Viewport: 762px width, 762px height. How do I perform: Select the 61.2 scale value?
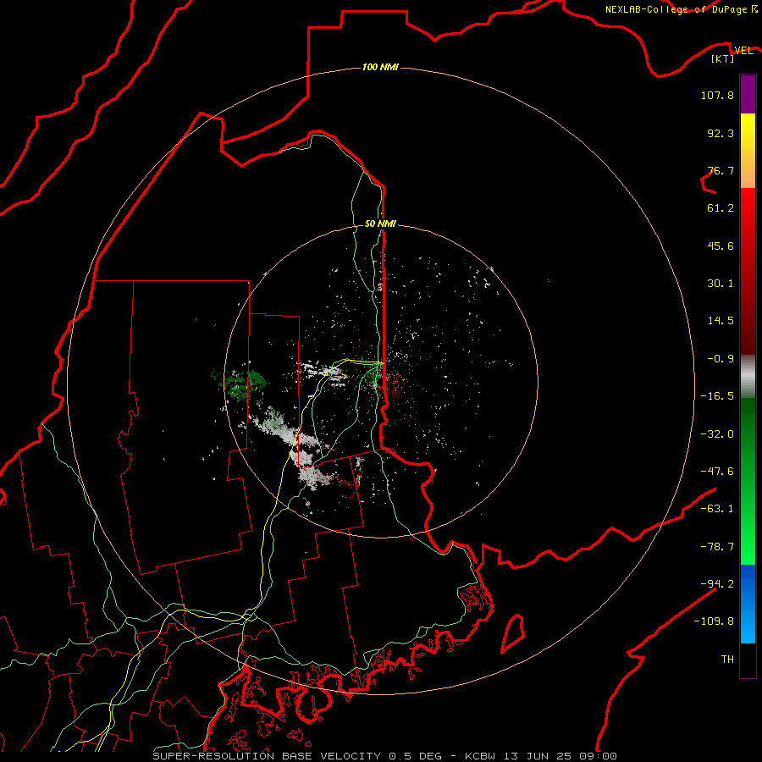(x=721, y=208)
